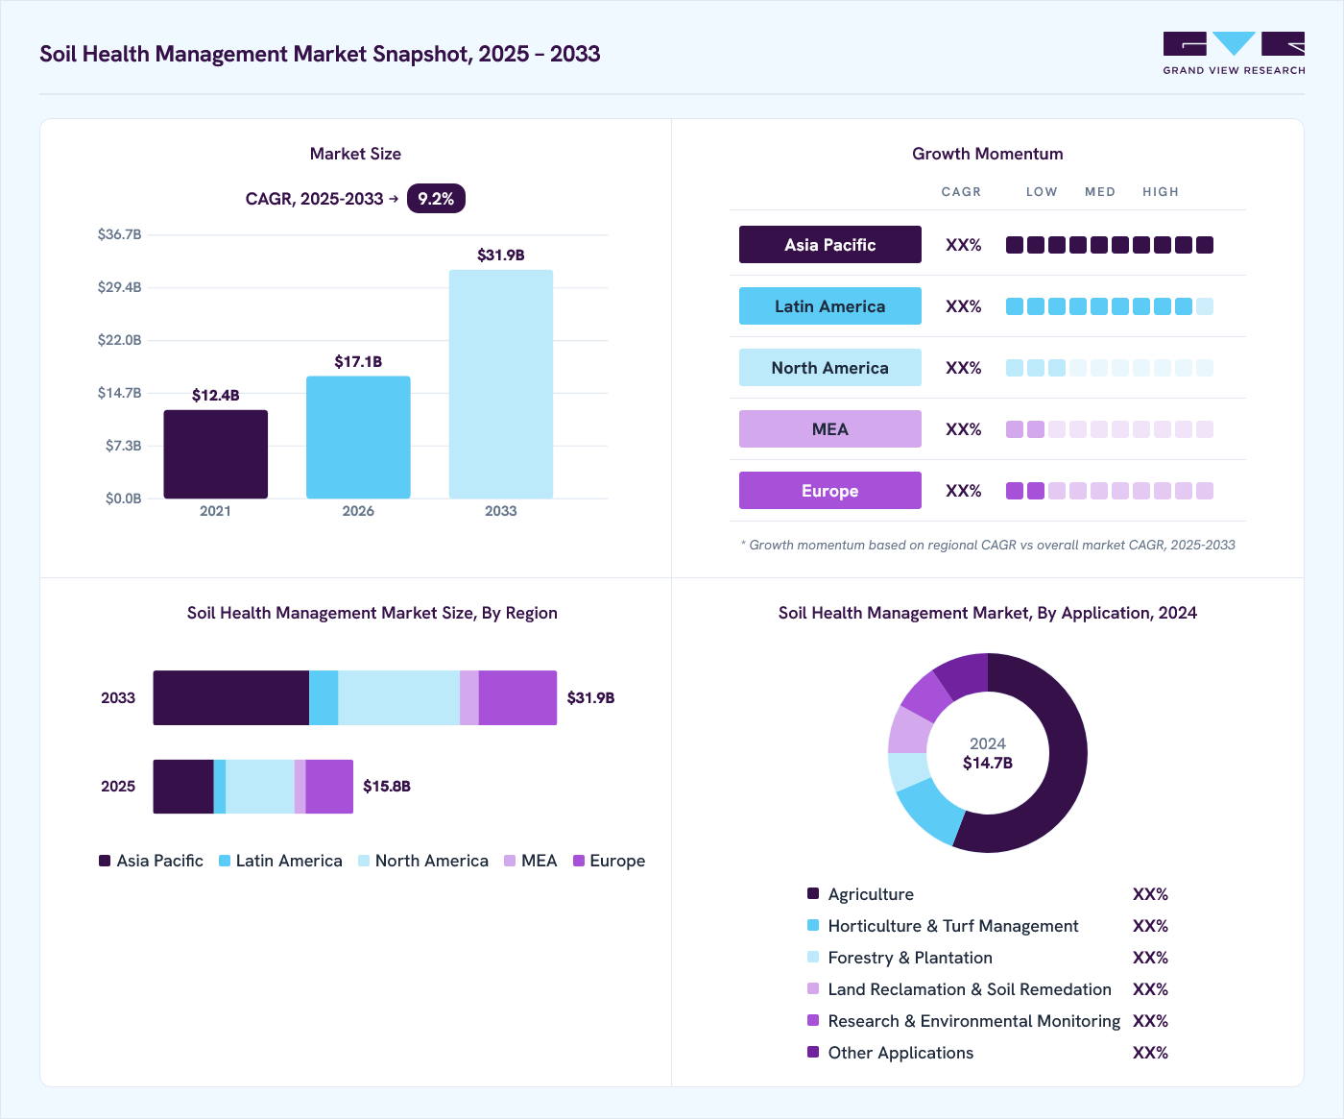The image size is (1344, 1119).
Task: Click the "MED" column header in Growth Momentum
Action: (x=1100, y=192)
